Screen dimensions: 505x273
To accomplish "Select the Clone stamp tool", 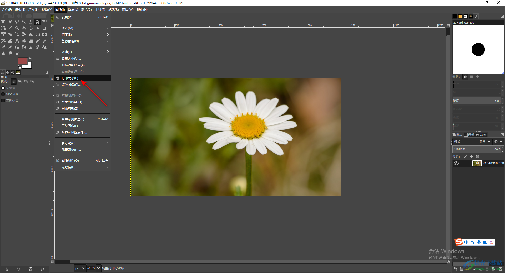I will tap(31, 47).
